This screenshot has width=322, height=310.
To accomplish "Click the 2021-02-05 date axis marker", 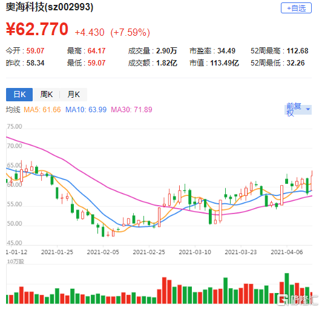I will coord(103,252).
